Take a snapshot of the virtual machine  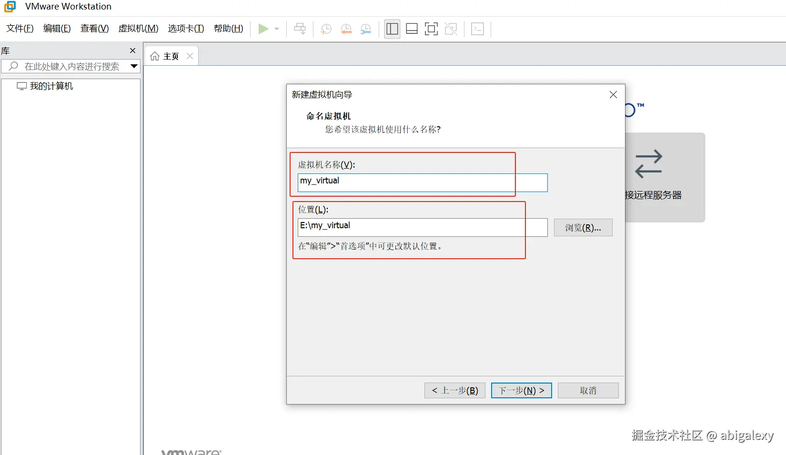(326, 29)
